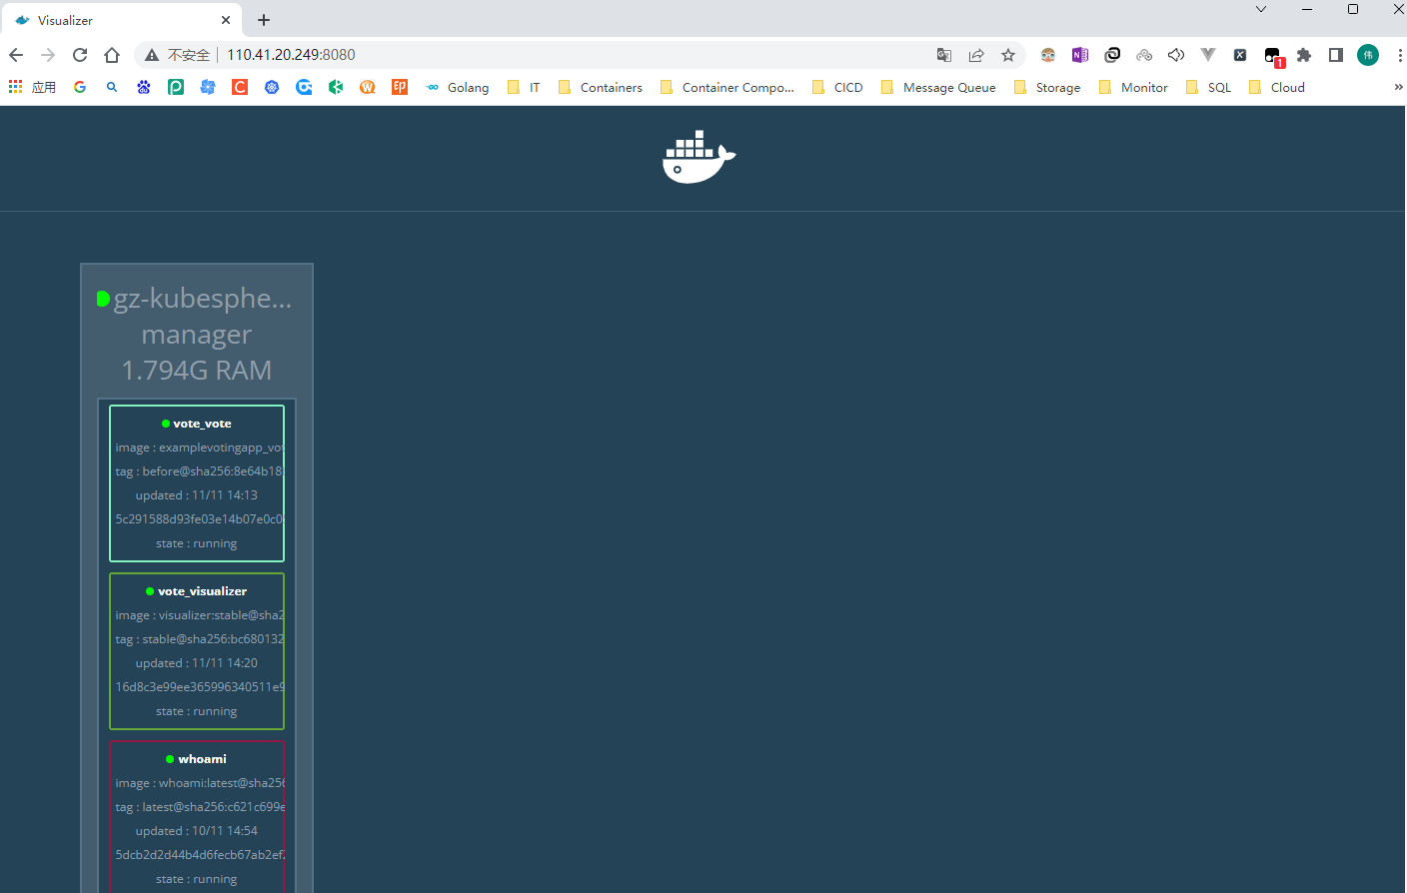Open the OneNote clipper extension
Image resolution: width=1407 pixels, height=893 pixels.
pos(1080,55)
